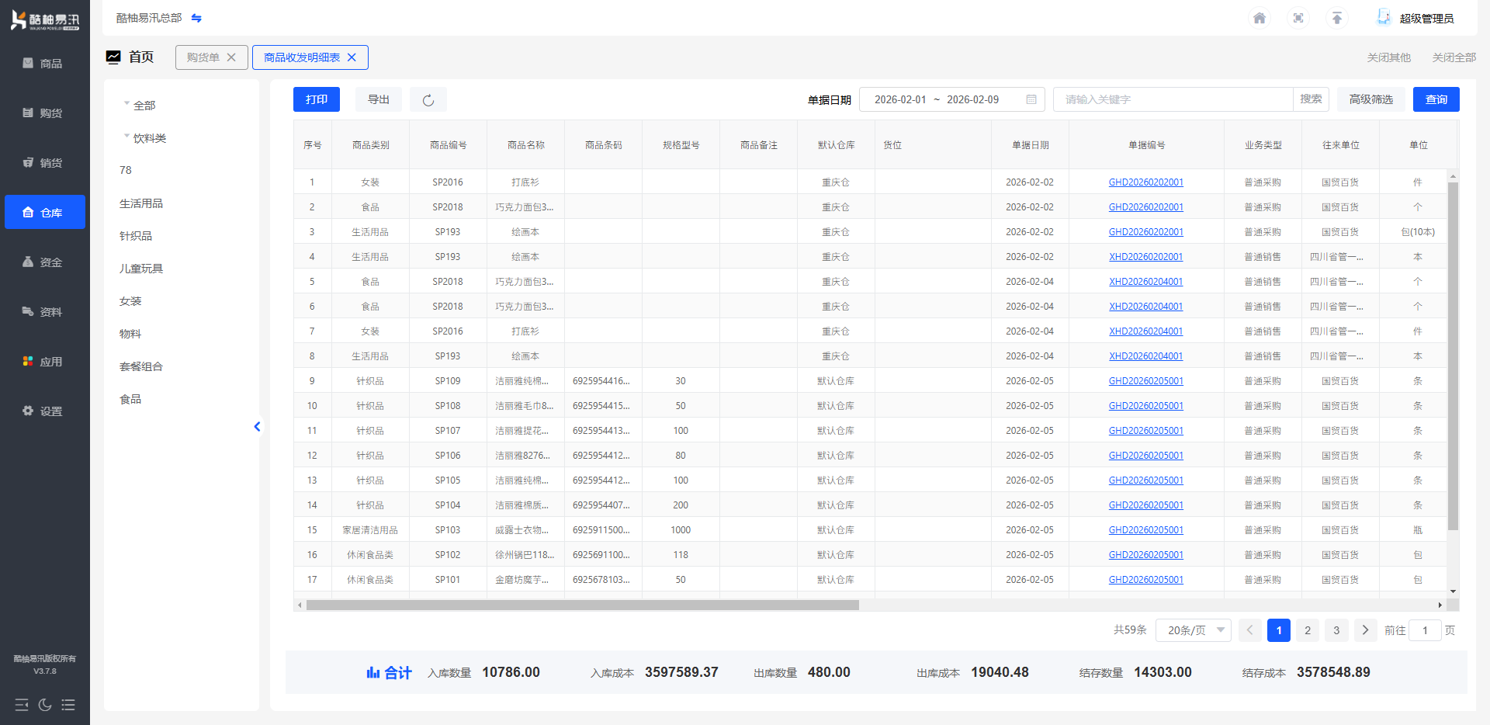Open the 20条/页 page size dropdown
Viewport: 1490px width, 725px height.
click(1193, 630)
